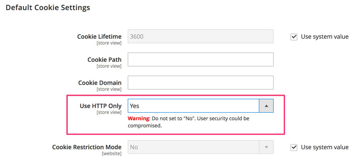Click the Use HTTP Only label

point(101,106)
